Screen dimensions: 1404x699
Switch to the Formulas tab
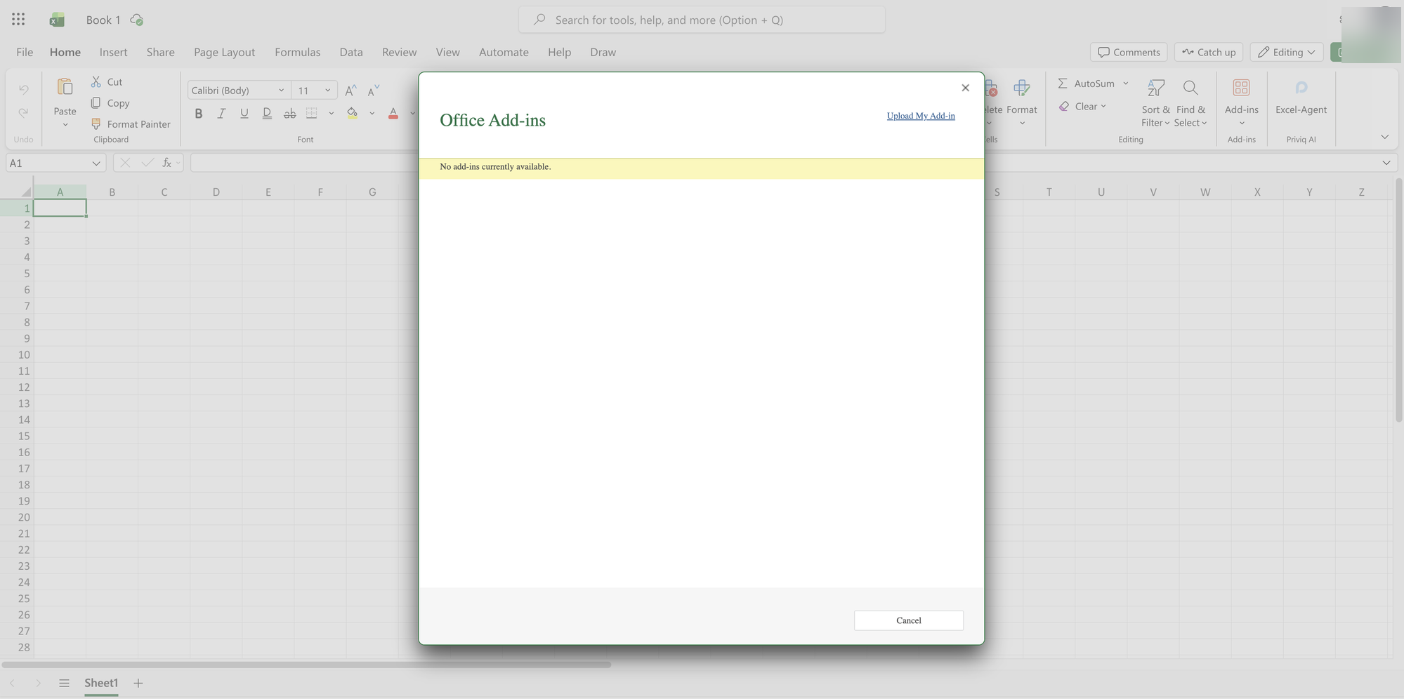click(297, 52)
